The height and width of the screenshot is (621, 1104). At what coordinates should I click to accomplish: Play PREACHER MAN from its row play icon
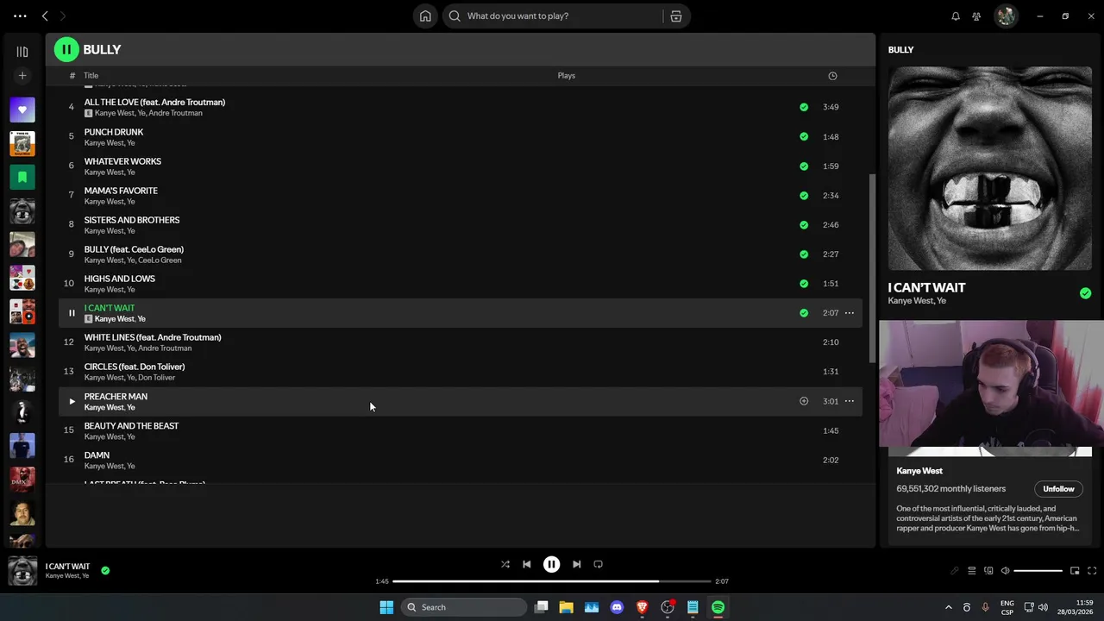pos(72,401)
